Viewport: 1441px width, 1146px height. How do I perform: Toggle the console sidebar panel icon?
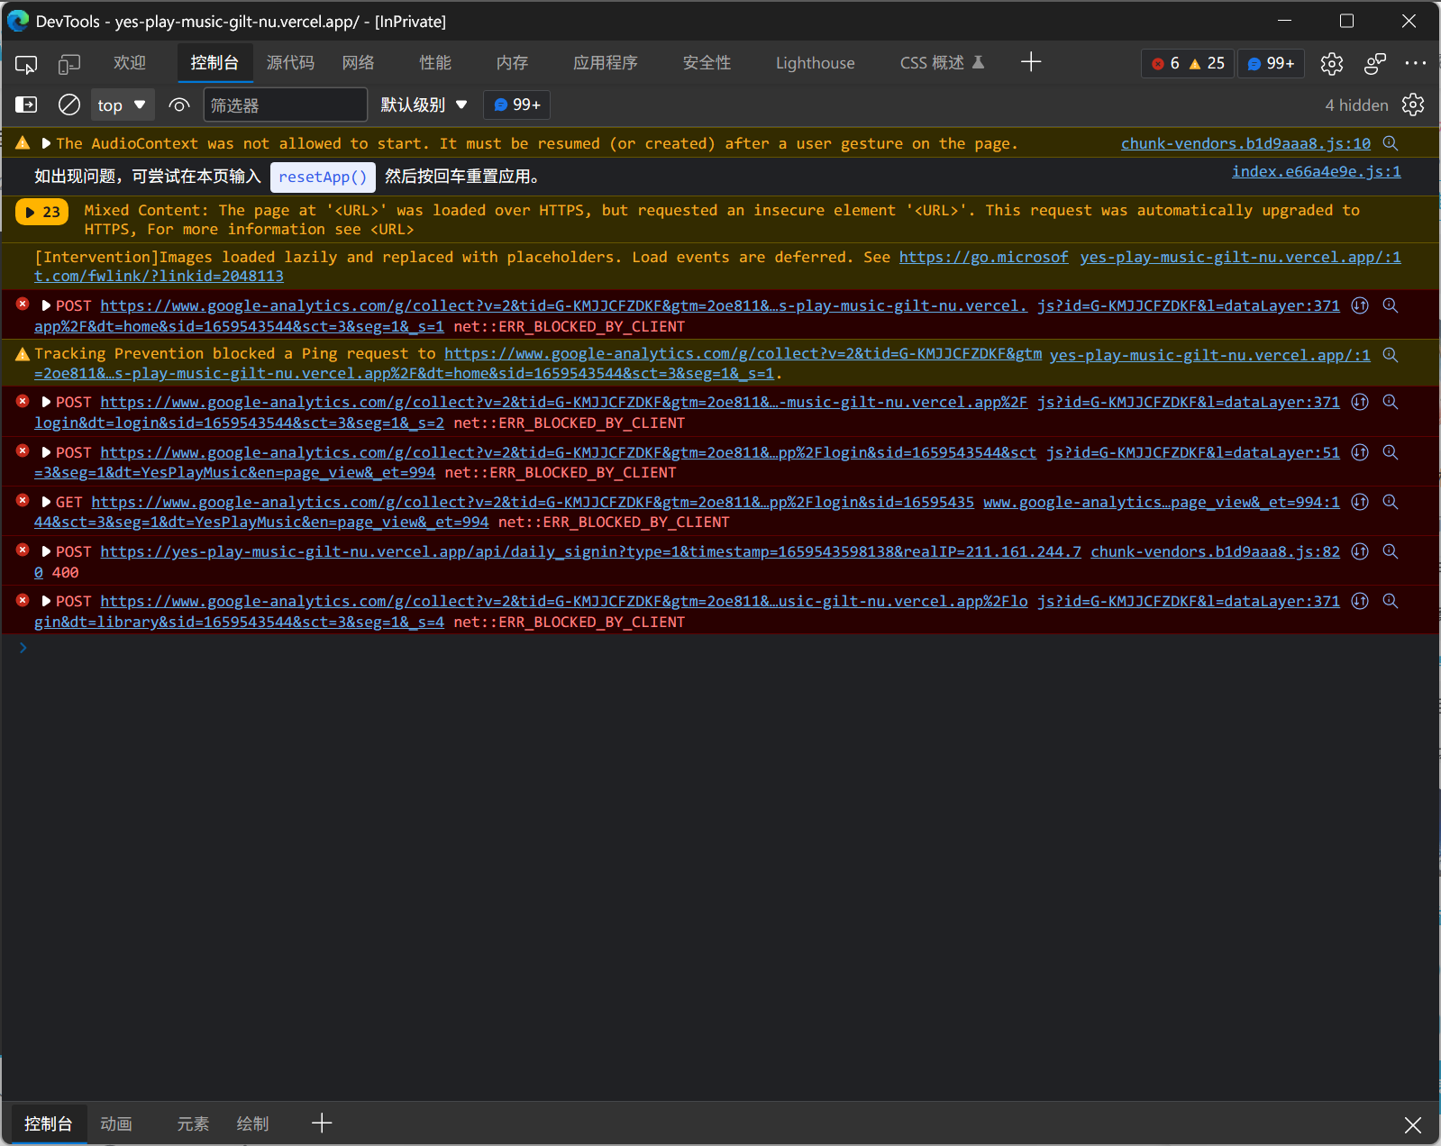click(x=26, y=105)
